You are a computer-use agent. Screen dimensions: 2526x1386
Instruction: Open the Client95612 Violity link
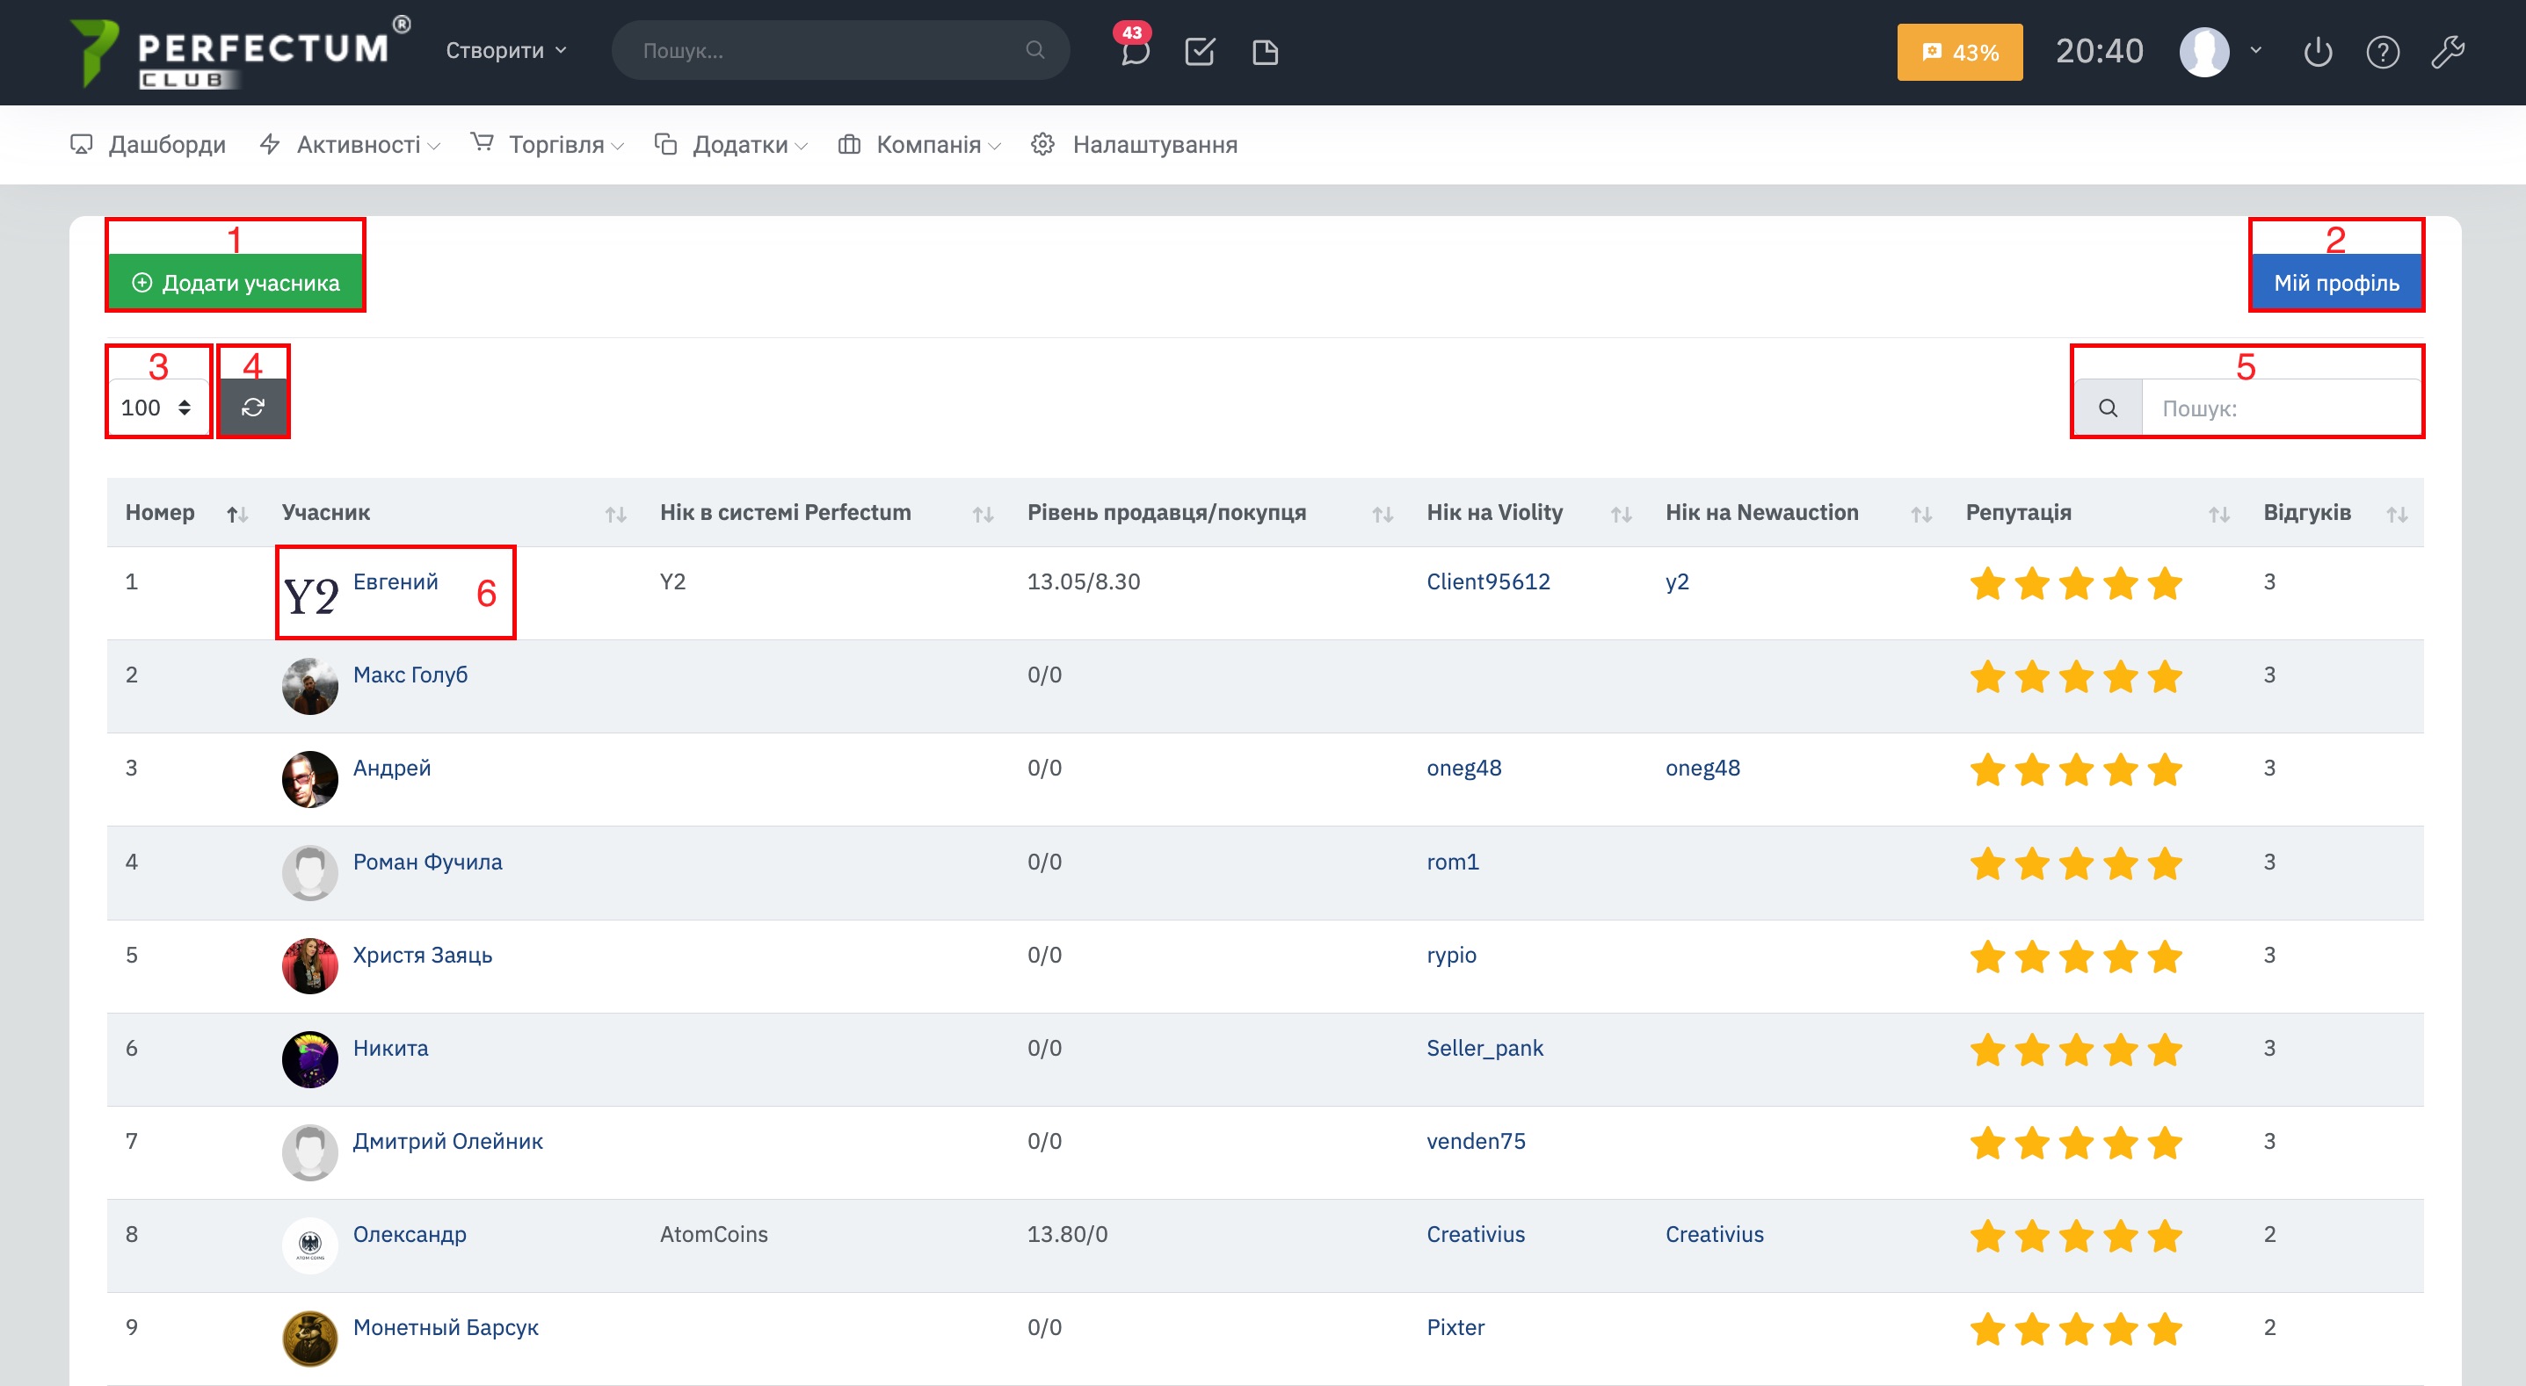pos(1487,581)
